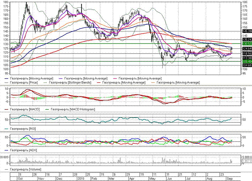Click the 1 867.8 volume value tag
Image resolution: width=252 pixels, height=181 pixels.
[247, 161]
